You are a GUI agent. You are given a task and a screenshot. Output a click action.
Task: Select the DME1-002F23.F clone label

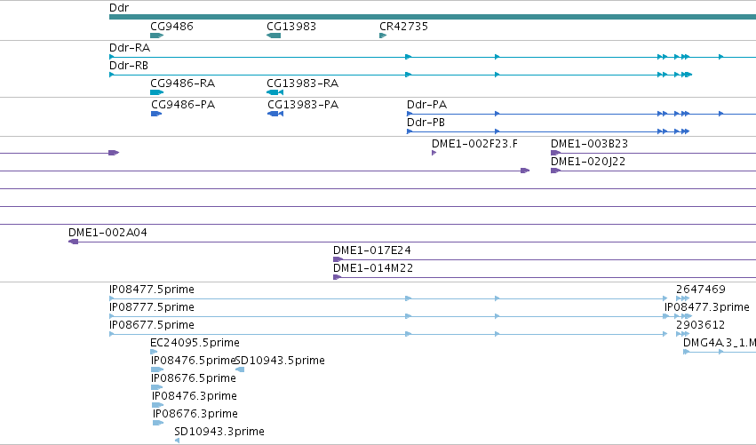coord(474,144)
